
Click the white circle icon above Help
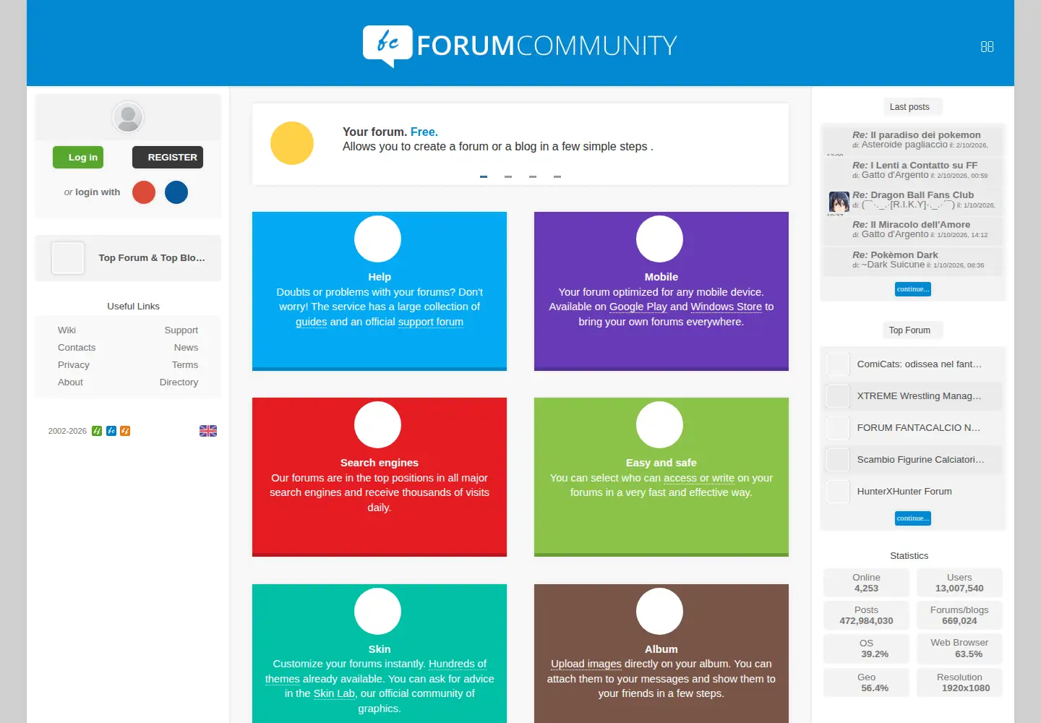click(377, 239)
